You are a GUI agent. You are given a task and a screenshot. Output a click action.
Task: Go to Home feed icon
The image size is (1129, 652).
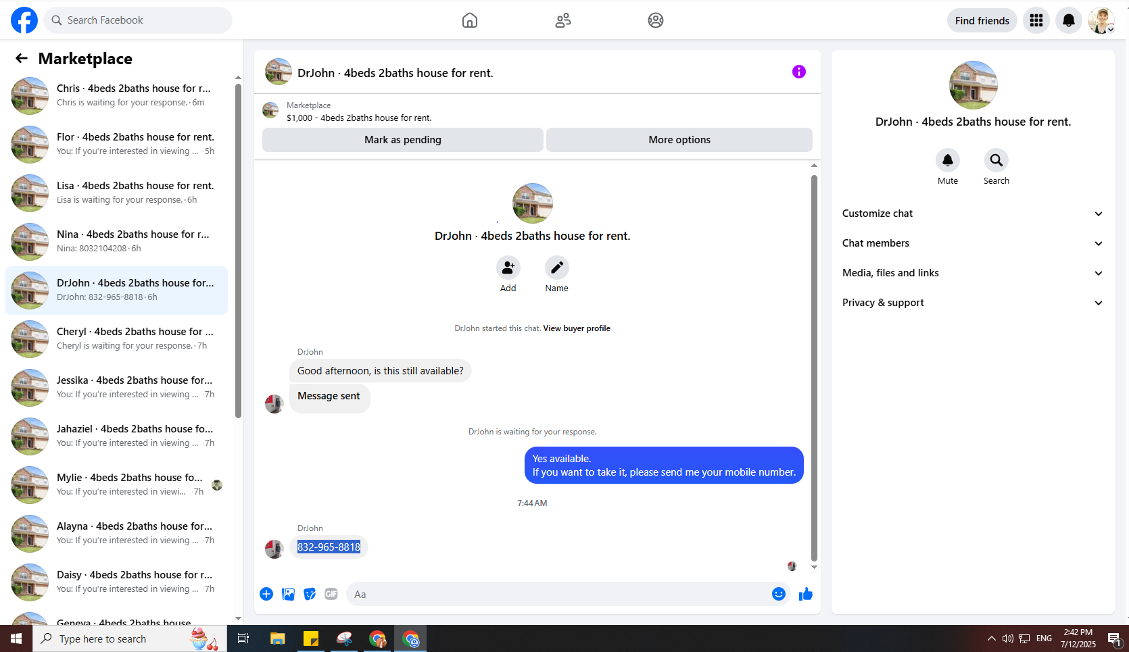(x=470, y=20)
